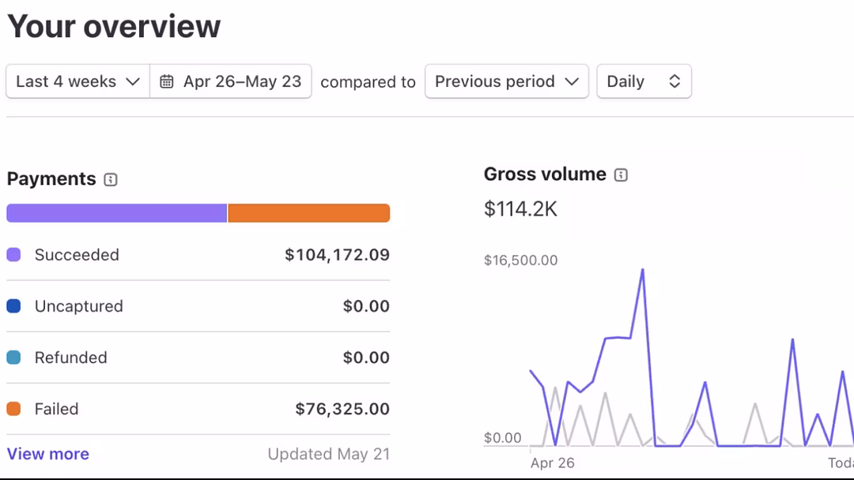Image resolution: width=854 pixels, height=480 pixels.
Task: Click the info icon beside Payments
Action: 111,179
